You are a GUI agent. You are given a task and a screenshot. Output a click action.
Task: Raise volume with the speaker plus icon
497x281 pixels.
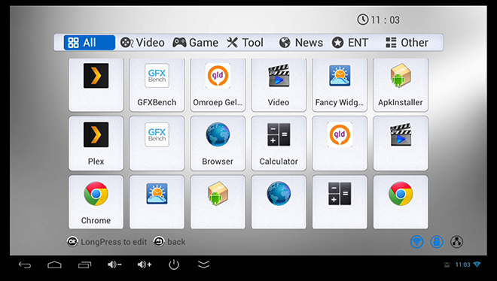pos(145,264)
